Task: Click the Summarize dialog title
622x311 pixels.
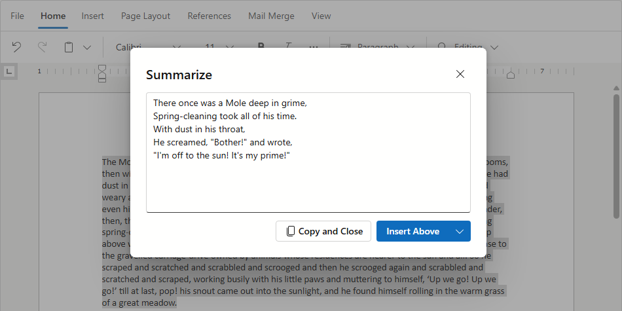Action: (179, 75)
